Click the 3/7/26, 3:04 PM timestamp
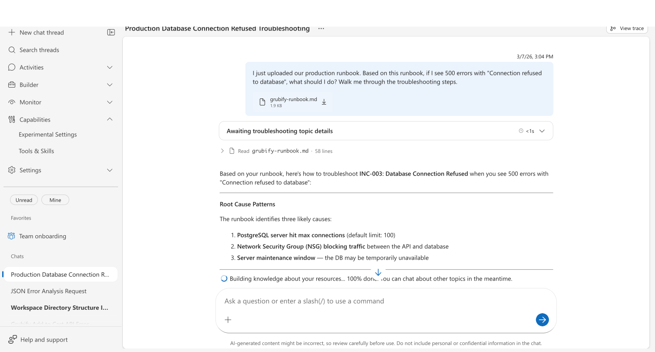This screenshot has width=655, height=352. [x=535, y=57]
